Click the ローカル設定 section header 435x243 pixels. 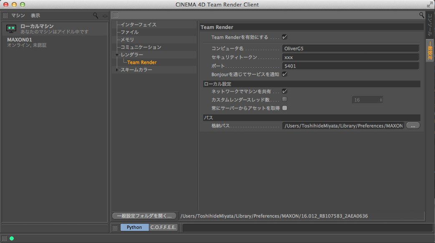(x=312, y=84)
